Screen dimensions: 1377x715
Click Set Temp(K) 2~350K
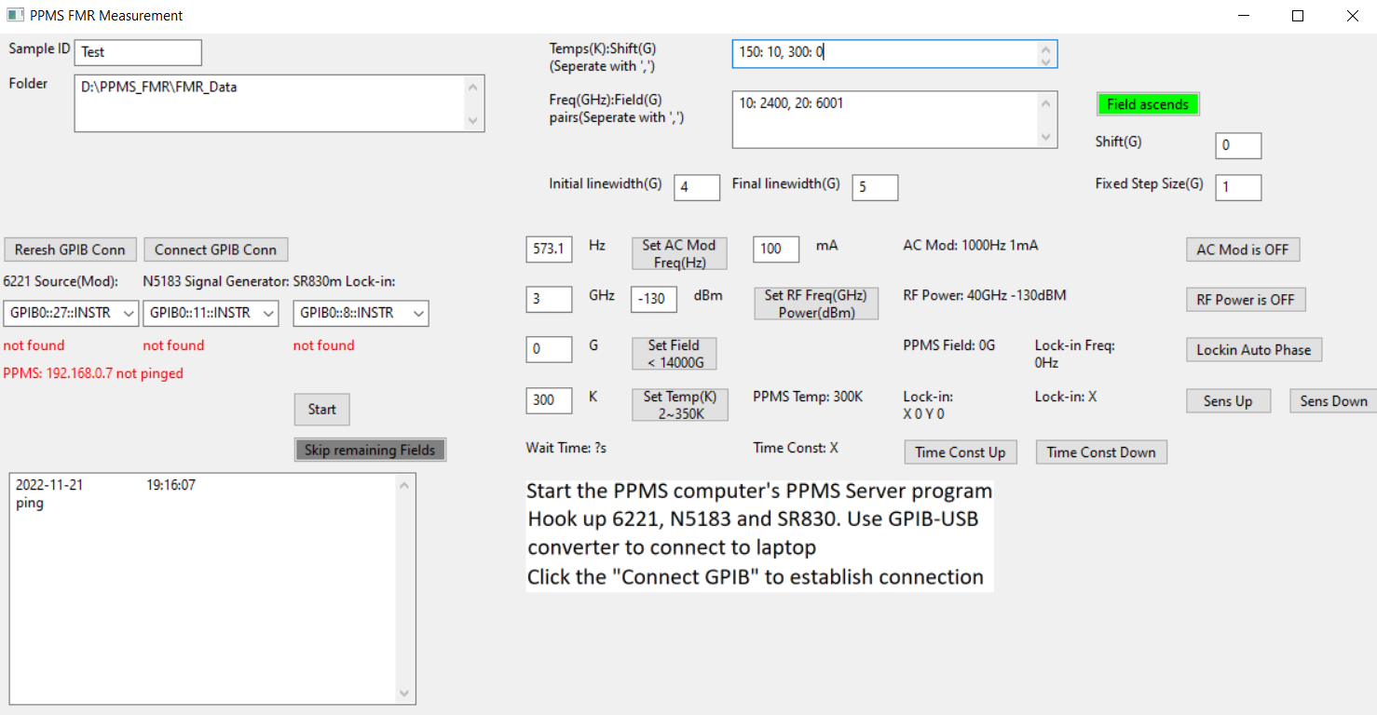[x=680, y=404]
